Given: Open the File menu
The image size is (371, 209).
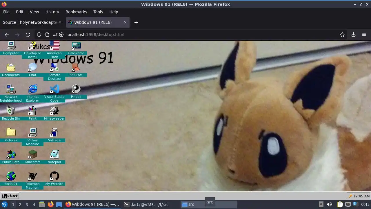Looking at the screenshot, I should [6, 12].
